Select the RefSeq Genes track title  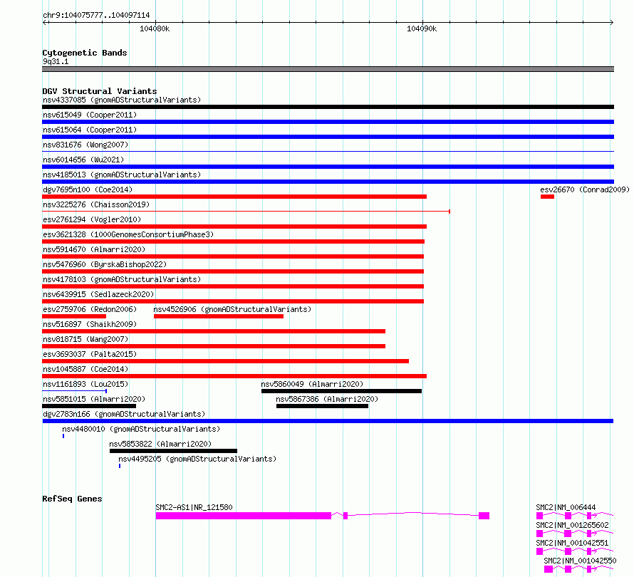[x=72, y=499]
